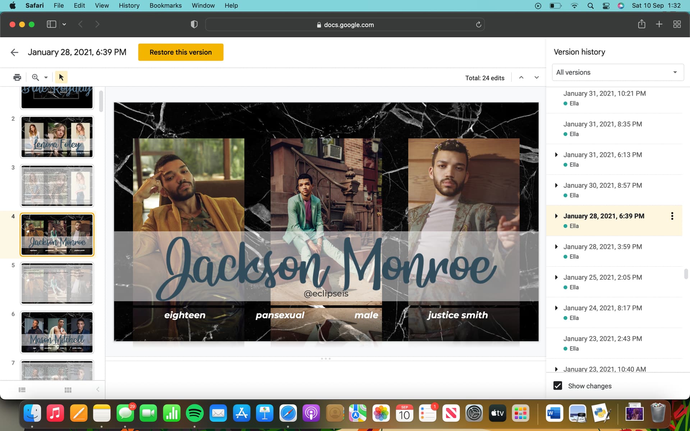Expand January 28, 2021, 3:59 PM version
This screenshot has height=431, width=690.
click(556, 247)
